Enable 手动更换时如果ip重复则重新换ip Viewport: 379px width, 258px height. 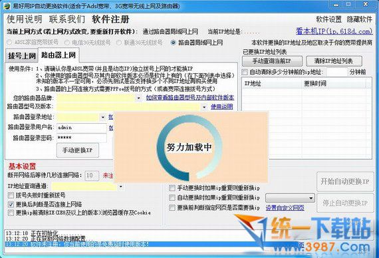click(172, 188)
